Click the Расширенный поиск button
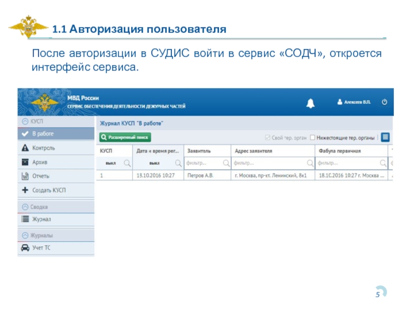 coord(125,137)
